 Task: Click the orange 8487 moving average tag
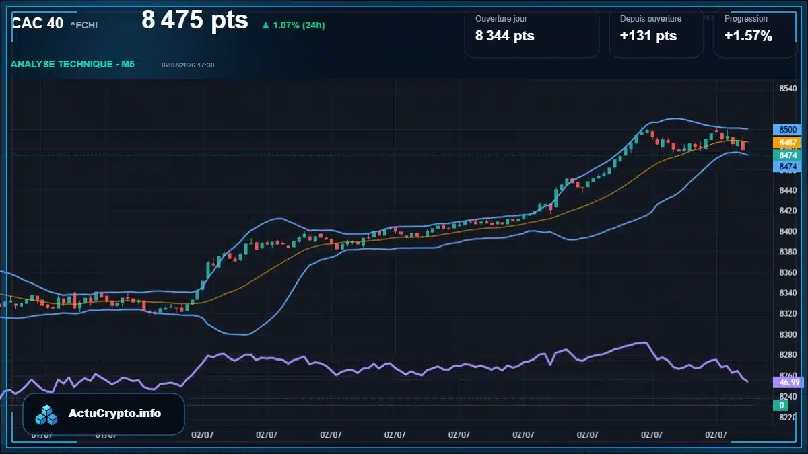786,143
